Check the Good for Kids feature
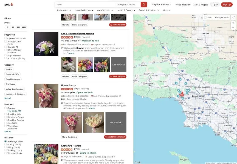Viewport: 237px width, 164px height. tap(5, 114)
